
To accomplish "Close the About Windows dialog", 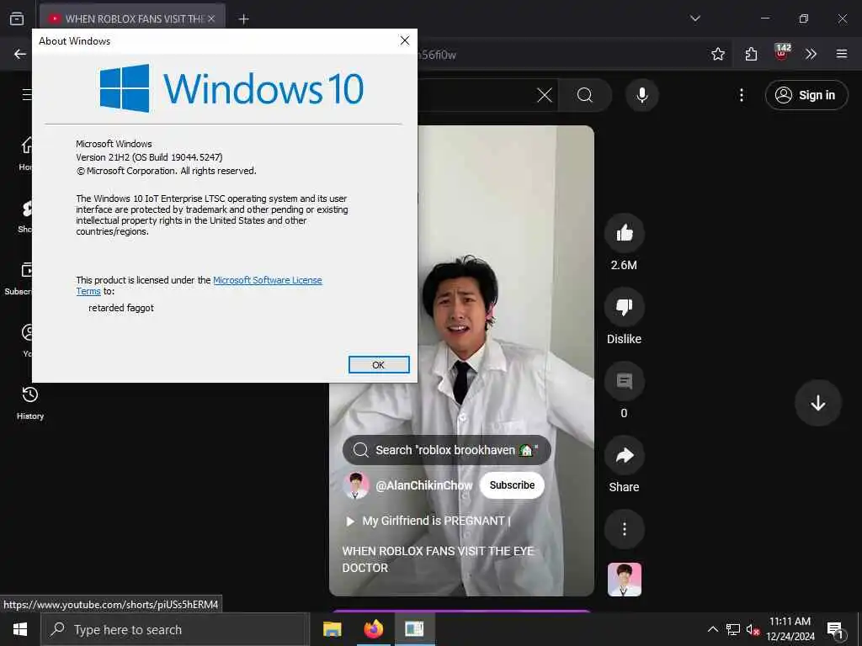I will click(405, 40).
